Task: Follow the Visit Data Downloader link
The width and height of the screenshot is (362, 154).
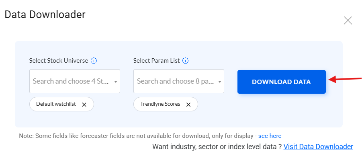Action: tap(318, 147)
